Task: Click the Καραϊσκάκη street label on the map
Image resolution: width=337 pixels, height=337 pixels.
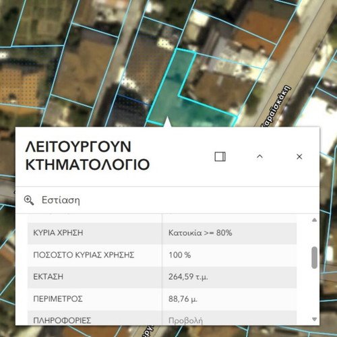Action: (276, 106)
